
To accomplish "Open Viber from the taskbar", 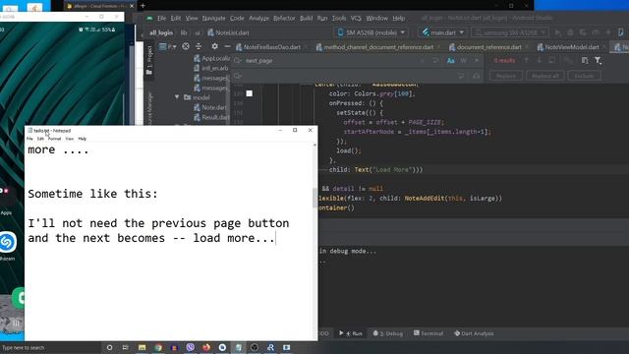I will (x=190, y=347).
